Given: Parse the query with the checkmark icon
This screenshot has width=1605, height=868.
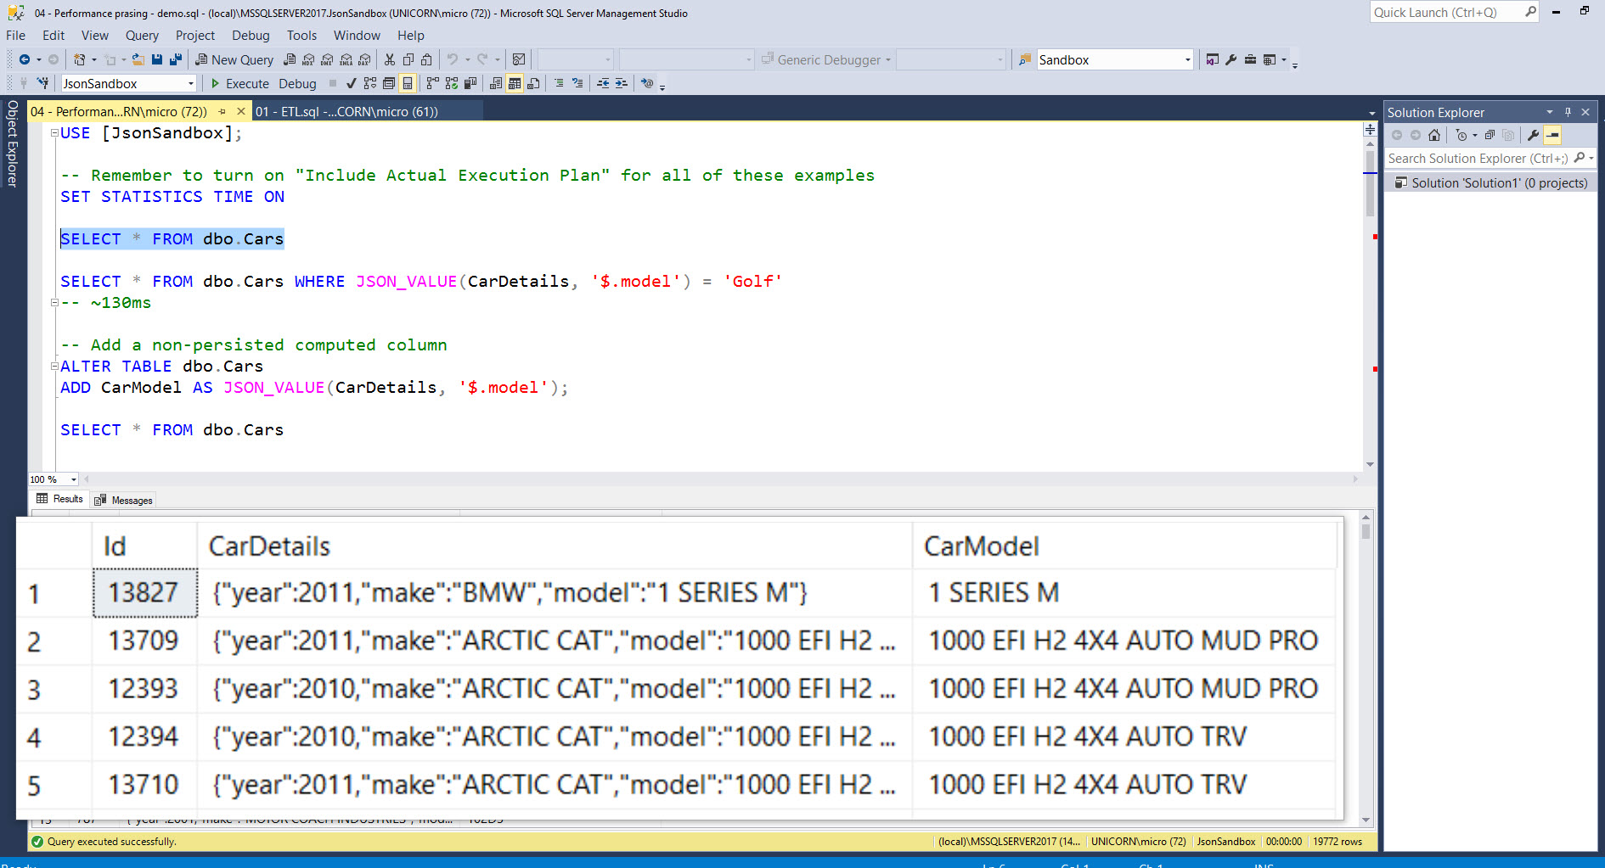Looking at the screenshot, I should 351,83.
